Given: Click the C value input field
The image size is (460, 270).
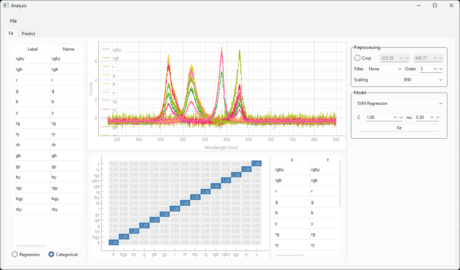Looking at the screenshot, I should click(378, 117).
